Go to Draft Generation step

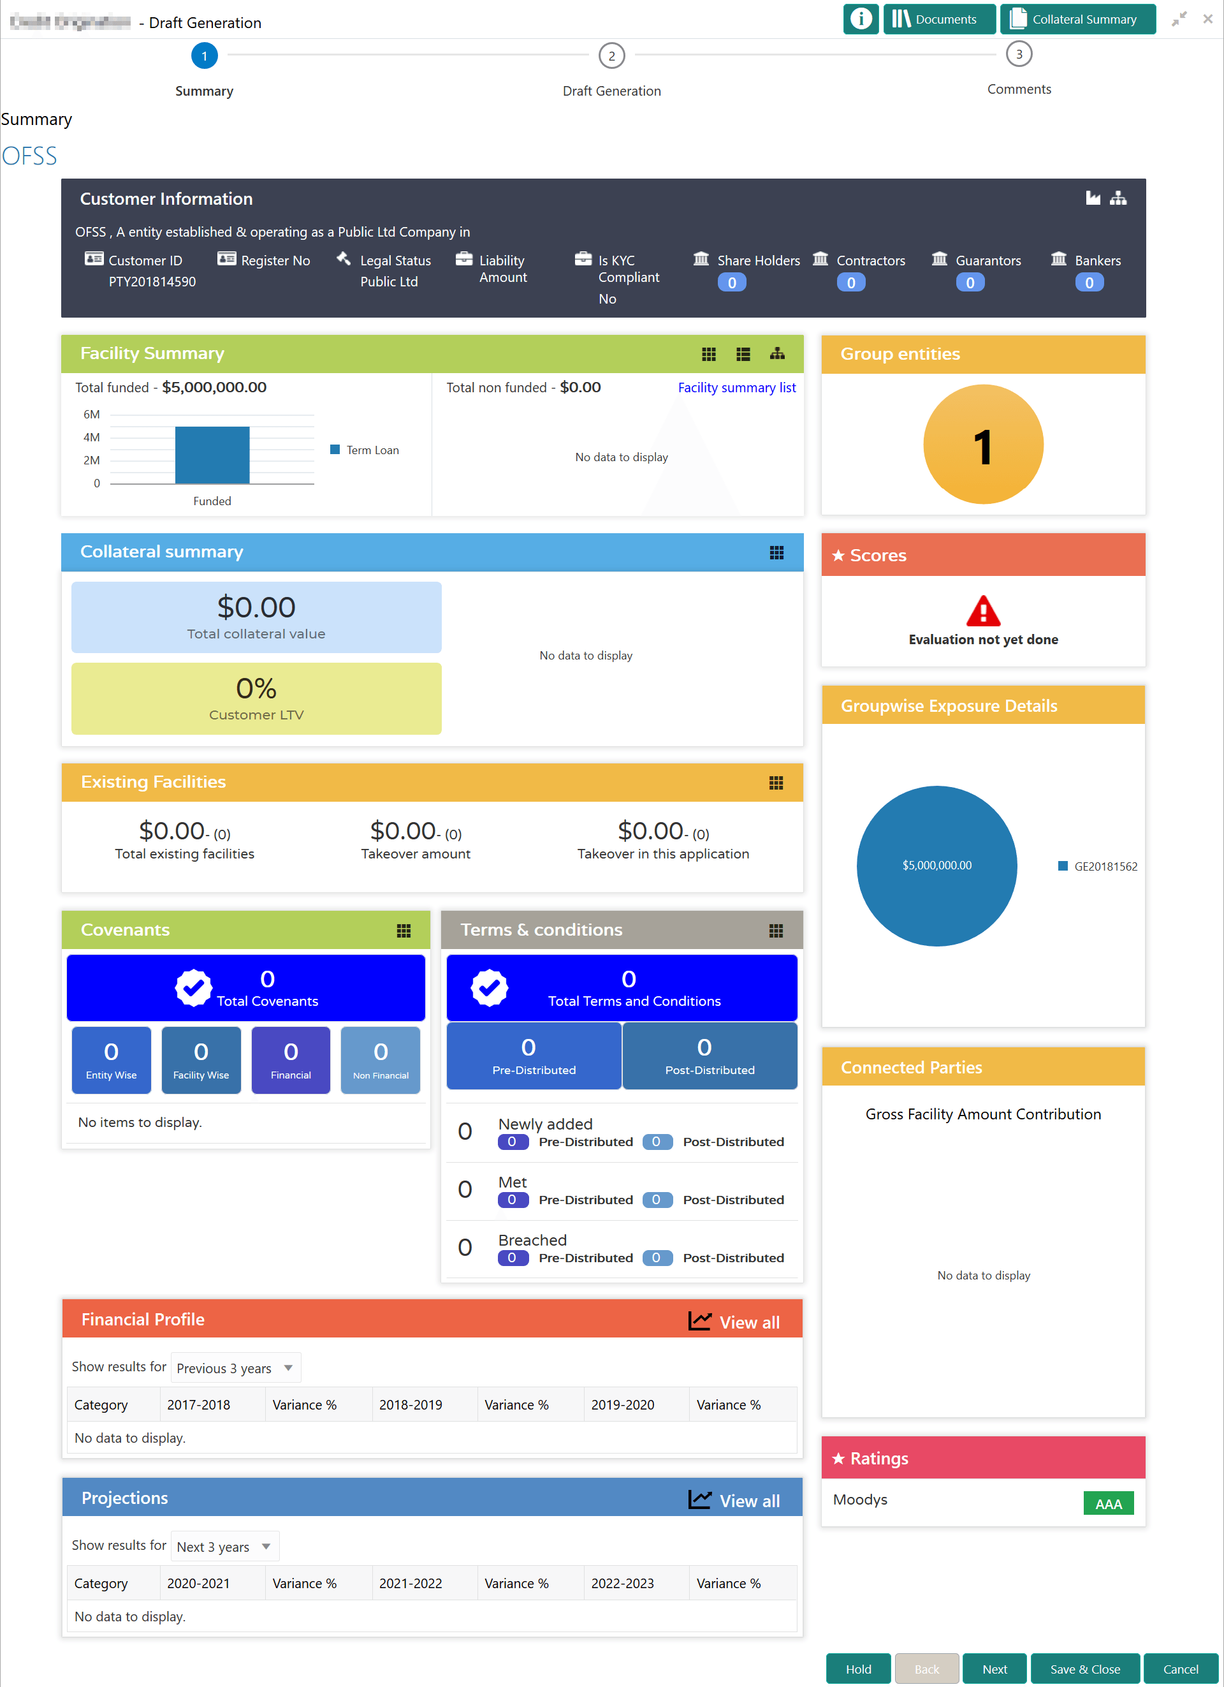point(611,55)
